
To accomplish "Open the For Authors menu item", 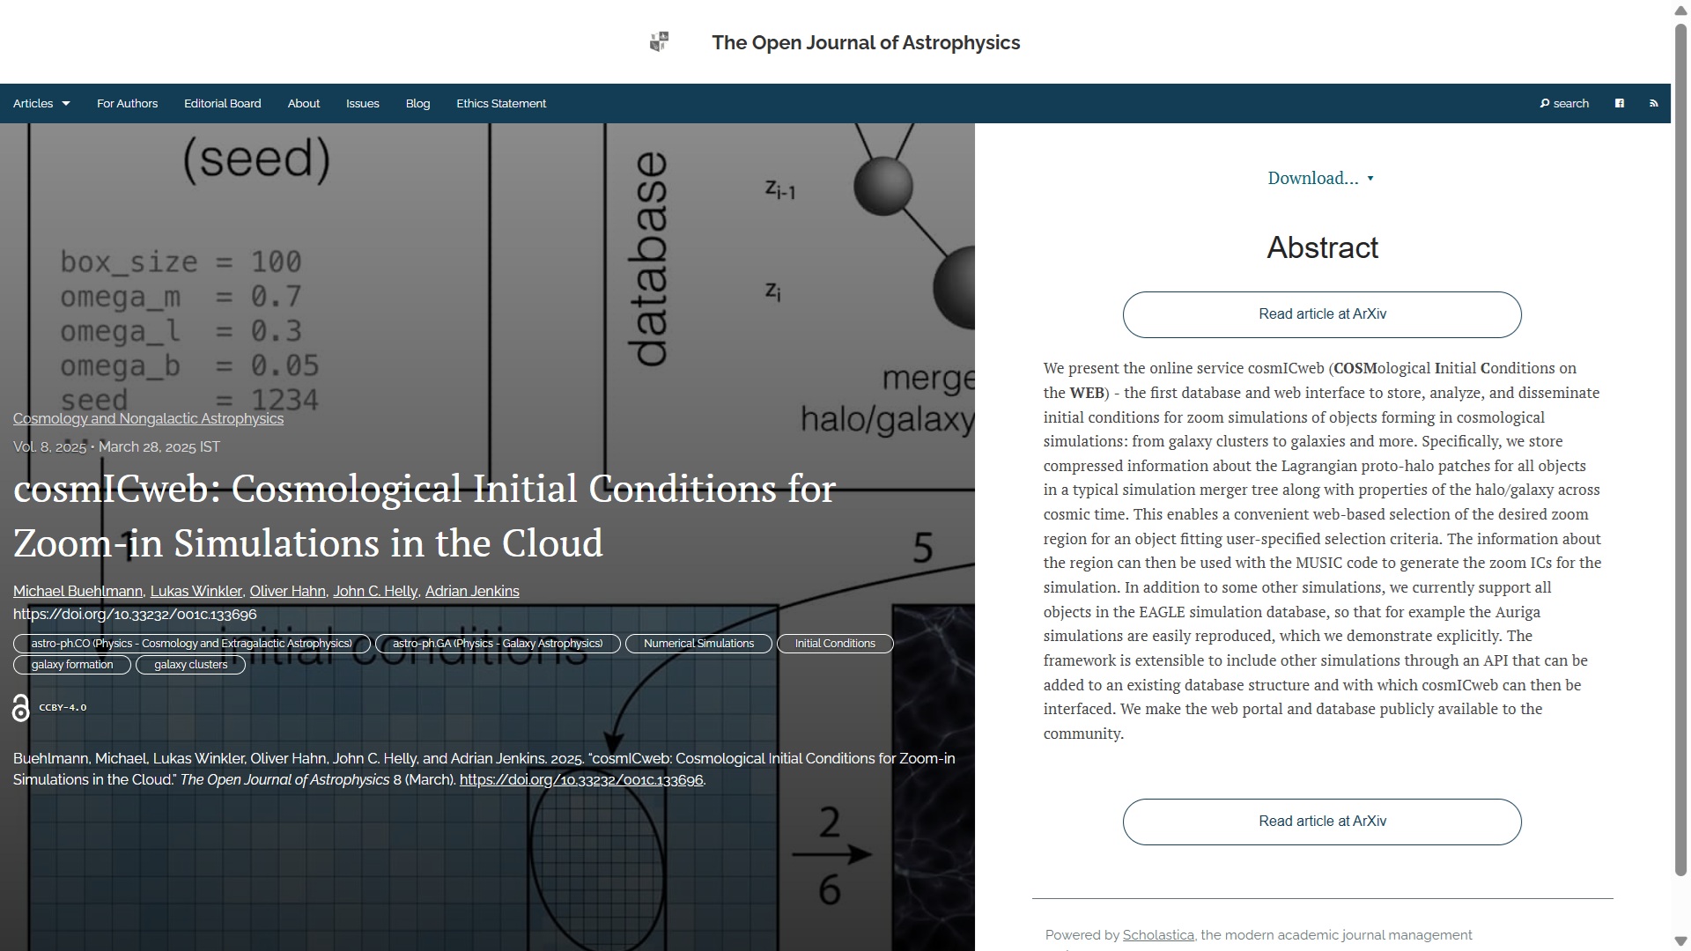I will click(x=127, y=104).
